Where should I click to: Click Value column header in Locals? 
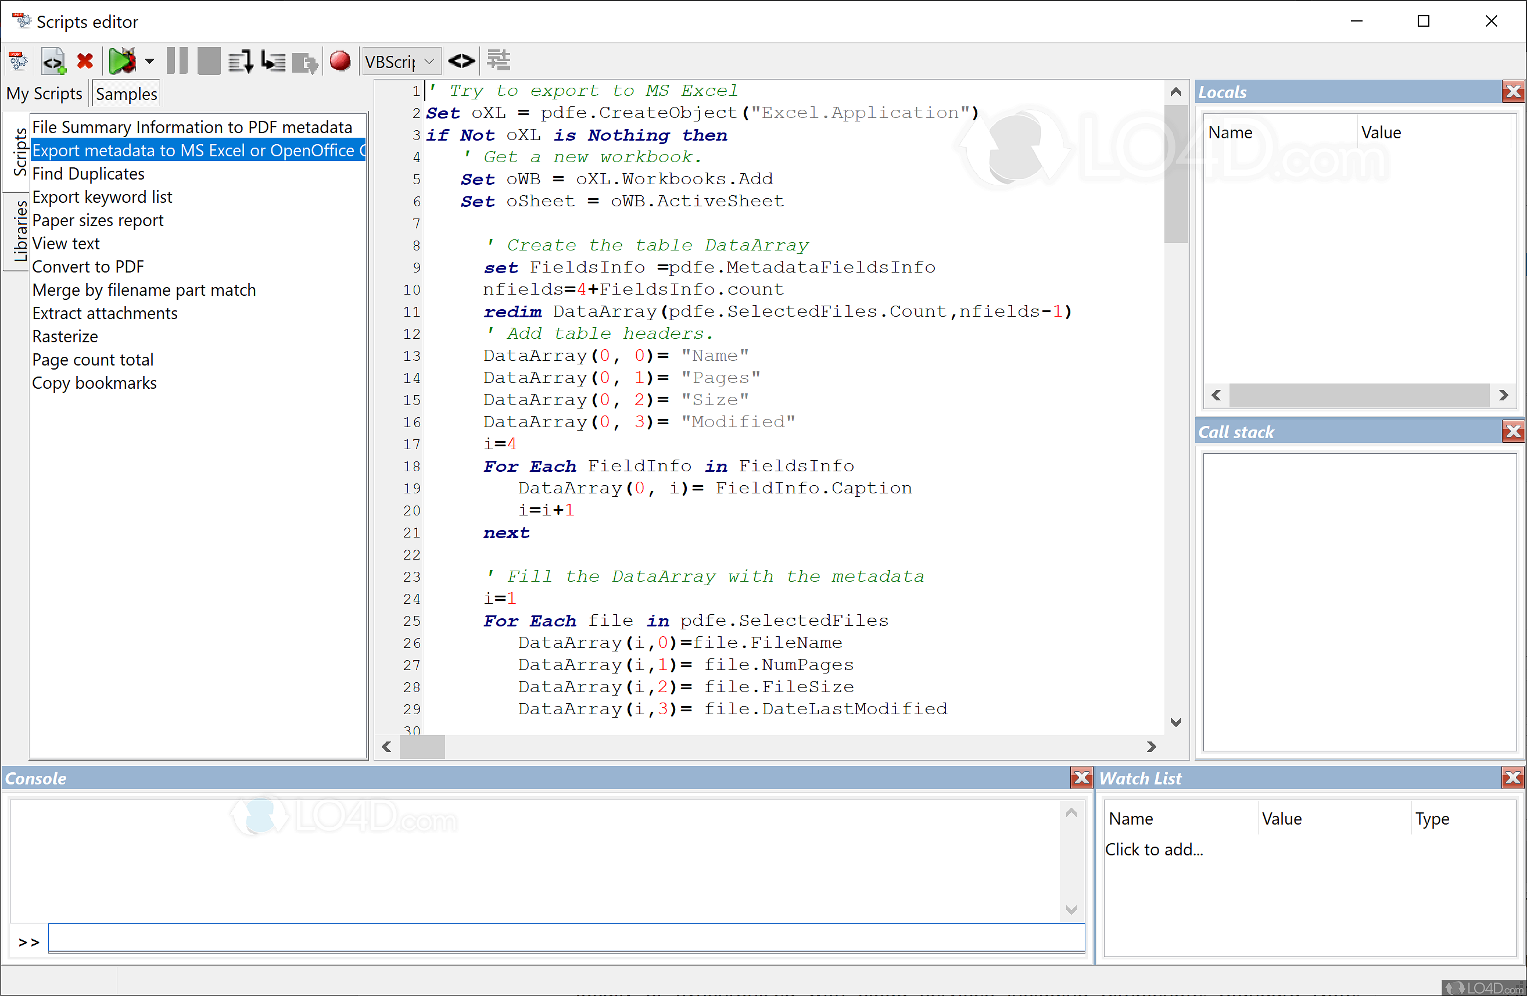(1434, 132)
